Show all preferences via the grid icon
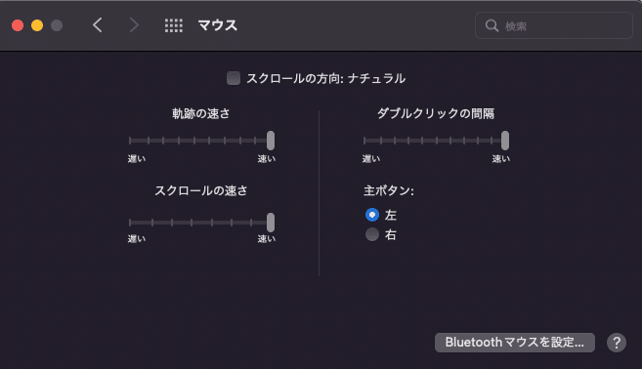The height and width of the screenshot is (369, 642). click(x=174, y=25)
